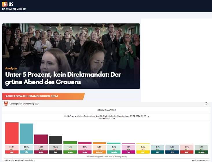Select the blue AfD bar in chart
The width and height of the screenshot is (212, 162).
(26, 134)
